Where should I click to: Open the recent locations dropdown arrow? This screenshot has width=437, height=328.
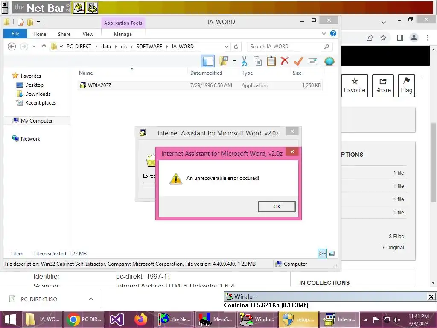pyautogui.click(x=34, y=47)
